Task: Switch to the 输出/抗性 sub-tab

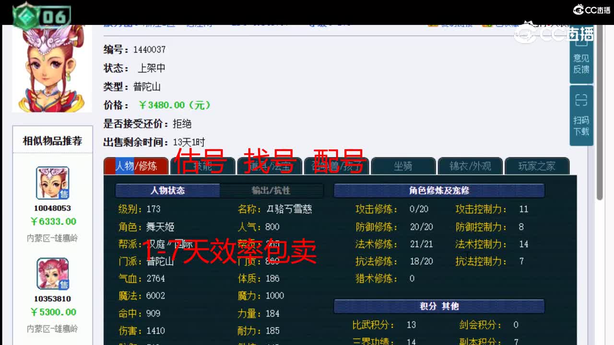Action: 272,190
